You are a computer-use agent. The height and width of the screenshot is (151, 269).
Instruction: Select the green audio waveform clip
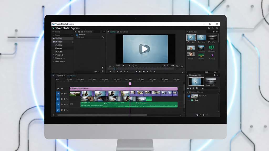tap(129, 104)
